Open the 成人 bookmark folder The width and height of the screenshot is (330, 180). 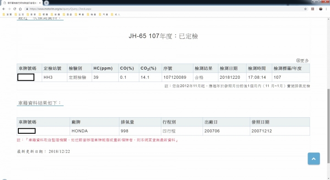pyautogui.click(x=115, y=15)
